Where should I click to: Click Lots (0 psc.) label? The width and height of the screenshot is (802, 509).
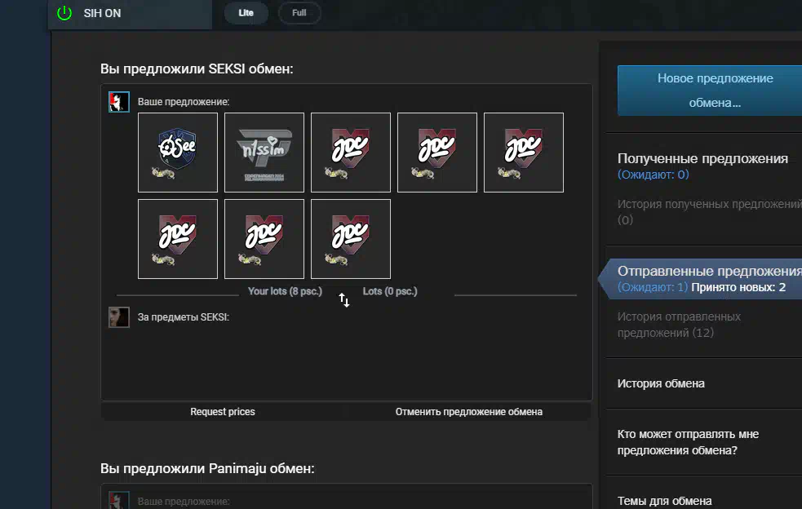[390, 291]
